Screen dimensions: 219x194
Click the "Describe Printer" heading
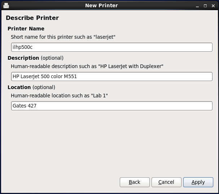click(32, 18)
